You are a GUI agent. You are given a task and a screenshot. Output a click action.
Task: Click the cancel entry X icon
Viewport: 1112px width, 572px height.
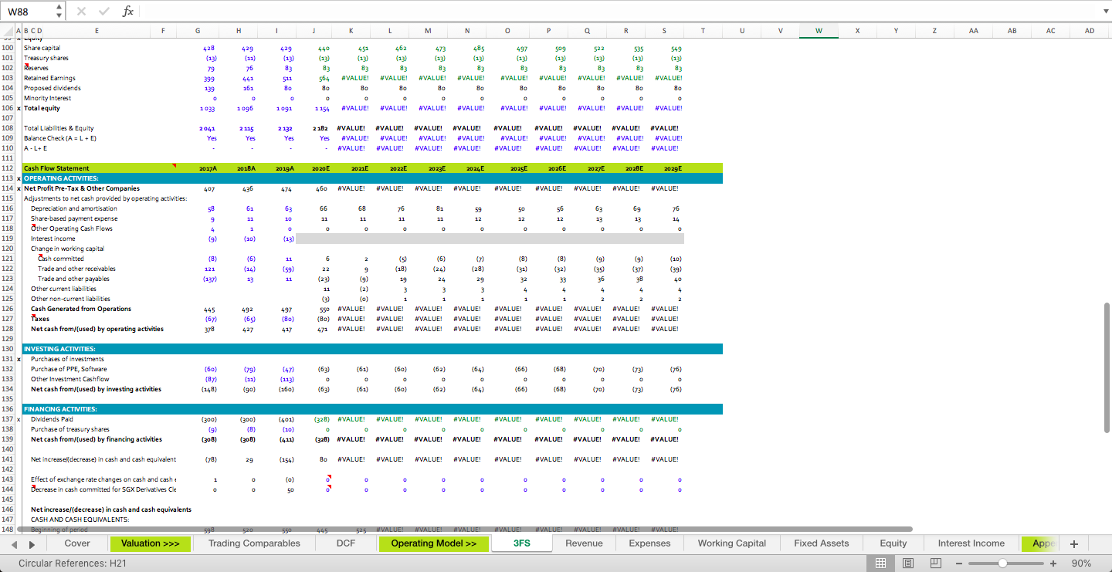pos(82,11)
